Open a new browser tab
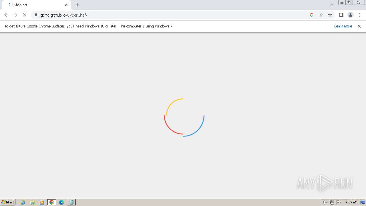 pos(77,5)
